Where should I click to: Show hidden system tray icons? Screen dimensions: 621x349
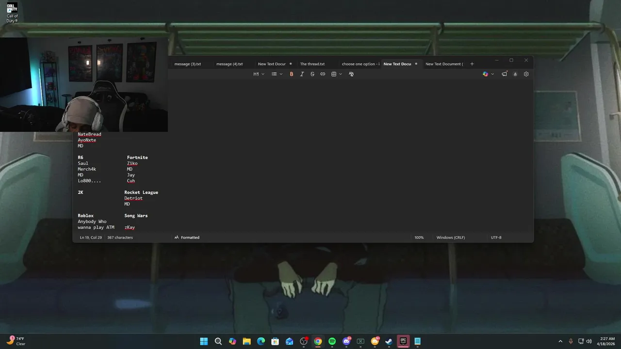click(x=560, y=341)
